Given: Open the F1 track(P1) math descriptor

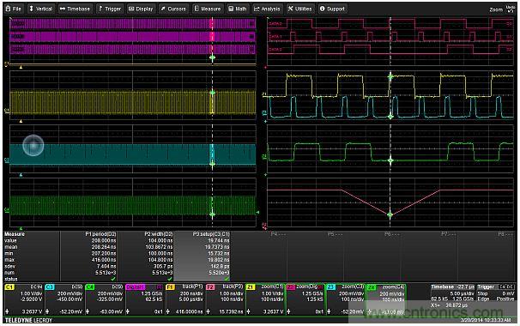Looking at the screenshot, I should (185, 299).
